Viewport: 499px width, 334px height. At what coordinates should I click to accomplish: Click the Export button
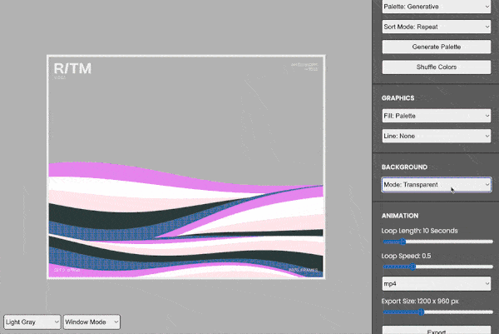click(x=437, y=331)
